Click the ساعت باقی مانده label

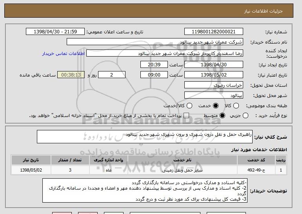click(x=38, y=75)
